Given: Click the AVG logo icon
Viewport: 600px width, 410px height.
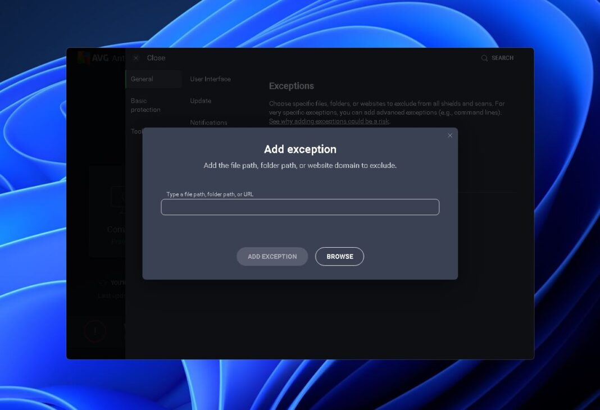Looking at the screenshot, I should 83,57.
